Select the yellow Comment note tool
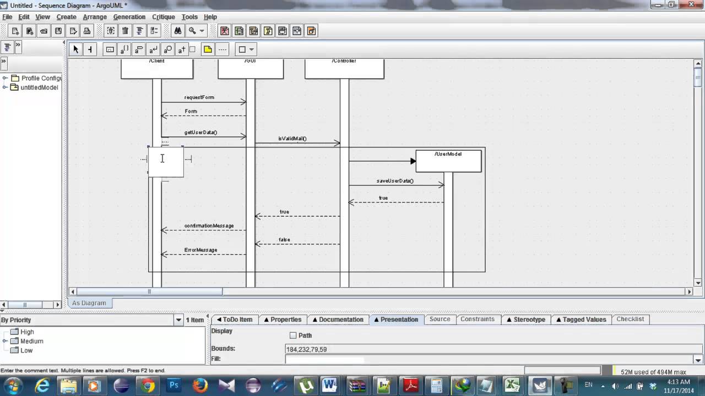 pos(208,50)
